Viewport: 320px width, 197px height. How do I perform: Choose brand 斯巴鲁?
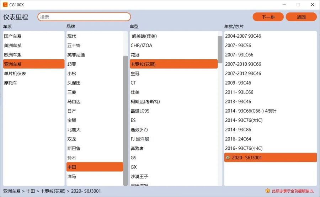pyautogui.click(x=95, y=148)
